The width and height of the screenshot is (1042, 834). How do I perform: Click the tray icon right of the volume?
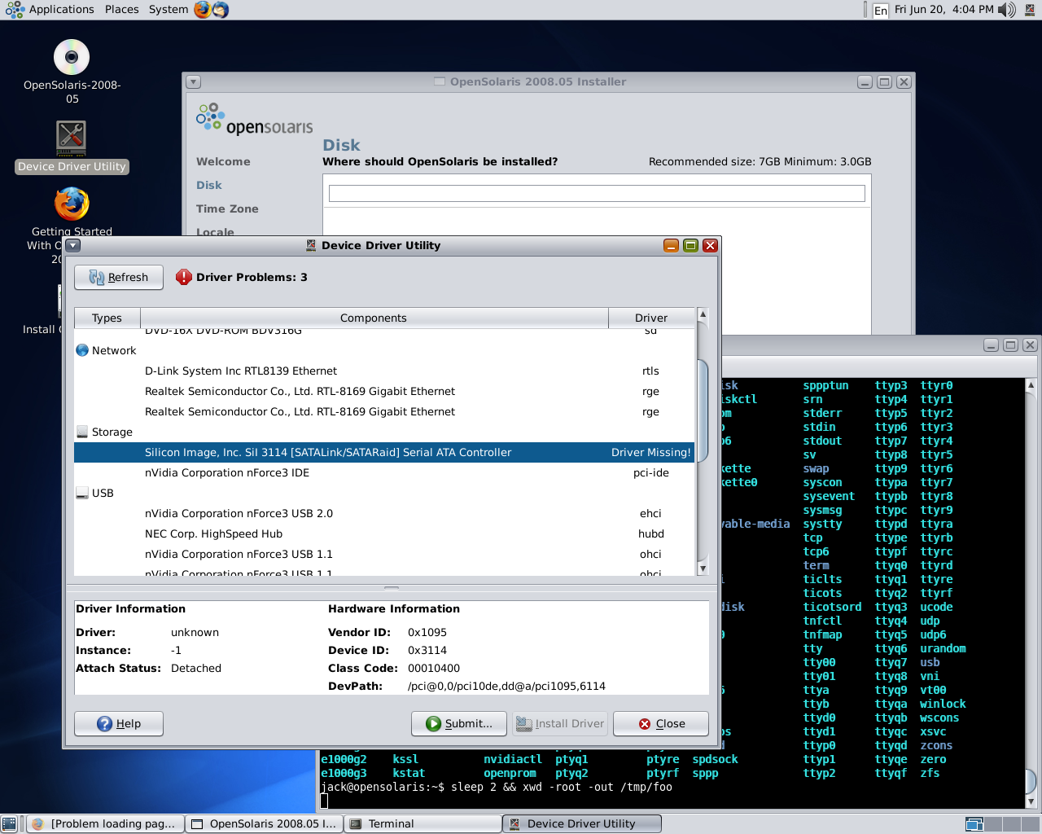1030,10
